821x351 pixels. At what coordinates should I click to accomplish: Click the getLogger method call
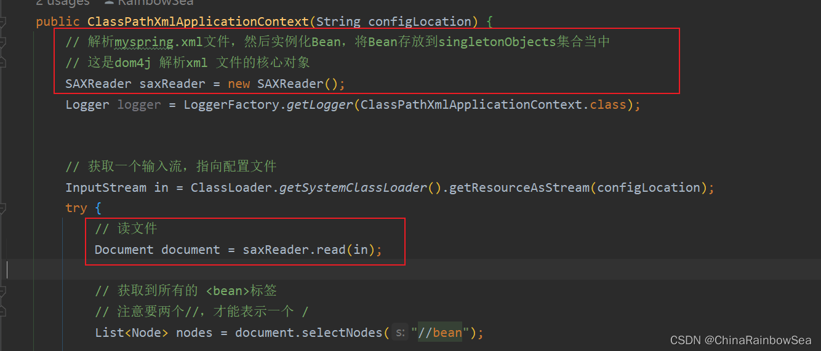(x=319, y=105)
